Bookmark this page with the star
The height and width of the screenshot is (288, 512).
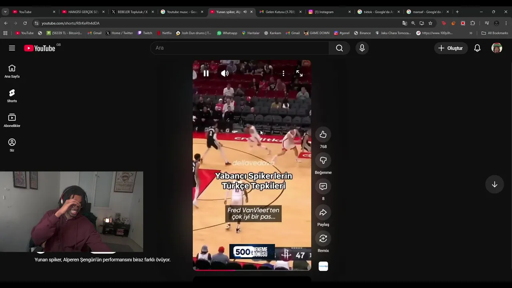(x=430, y=23)
